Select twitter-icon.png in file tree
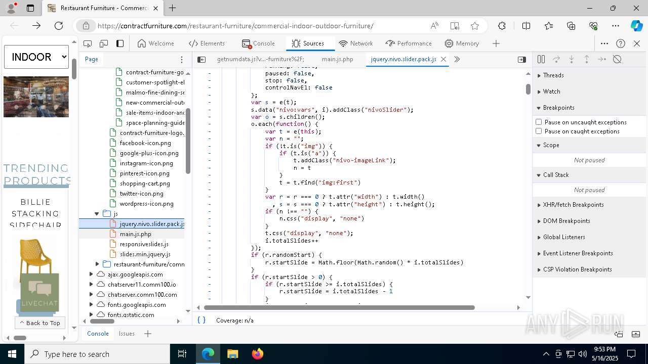The image size is (648, 364). [141, 194]
